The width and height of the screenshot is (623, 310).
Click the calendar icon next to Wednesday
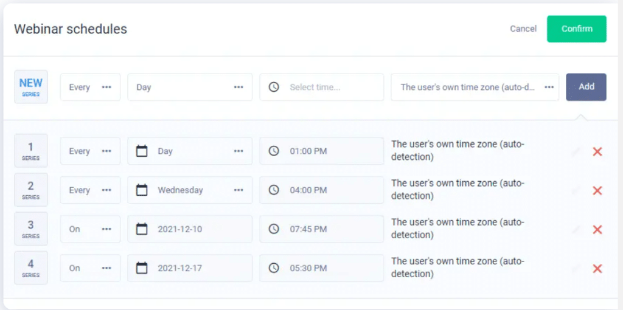142,190
